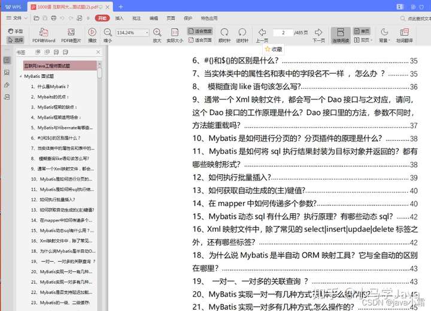This screenshot has height=311, width=431.
Task: Open bookmark 1、什么是Mybatis？
Action: pyautogui.click(x=50, y=86)
